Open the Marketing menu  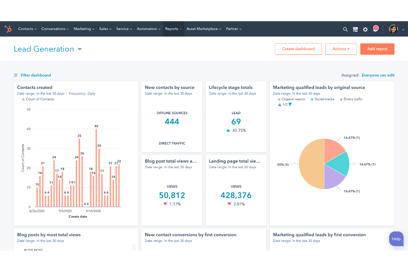pos(84,29)
